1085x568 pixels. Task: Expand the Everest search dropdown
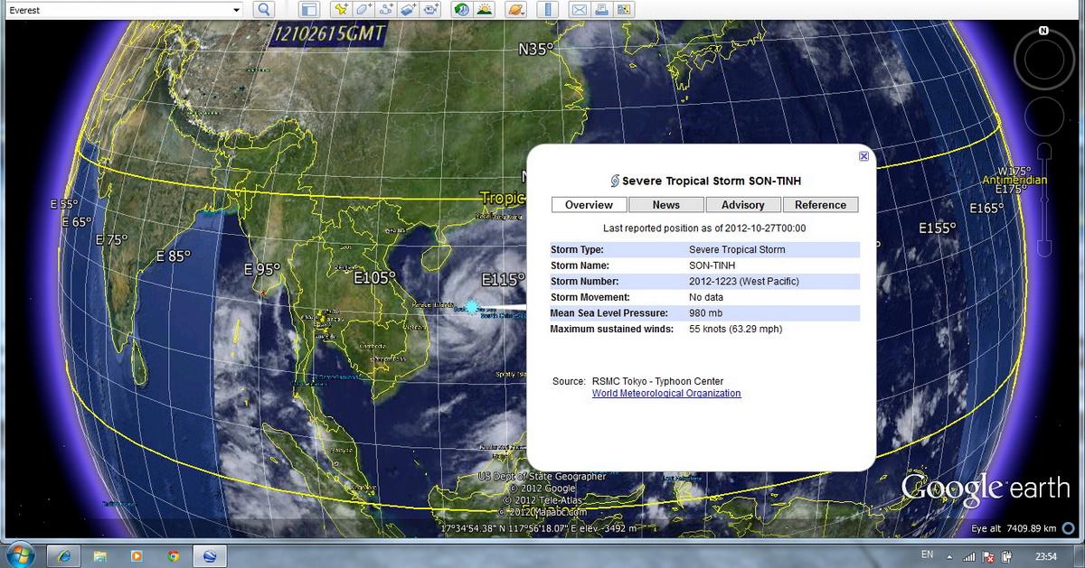click(237, 9)
